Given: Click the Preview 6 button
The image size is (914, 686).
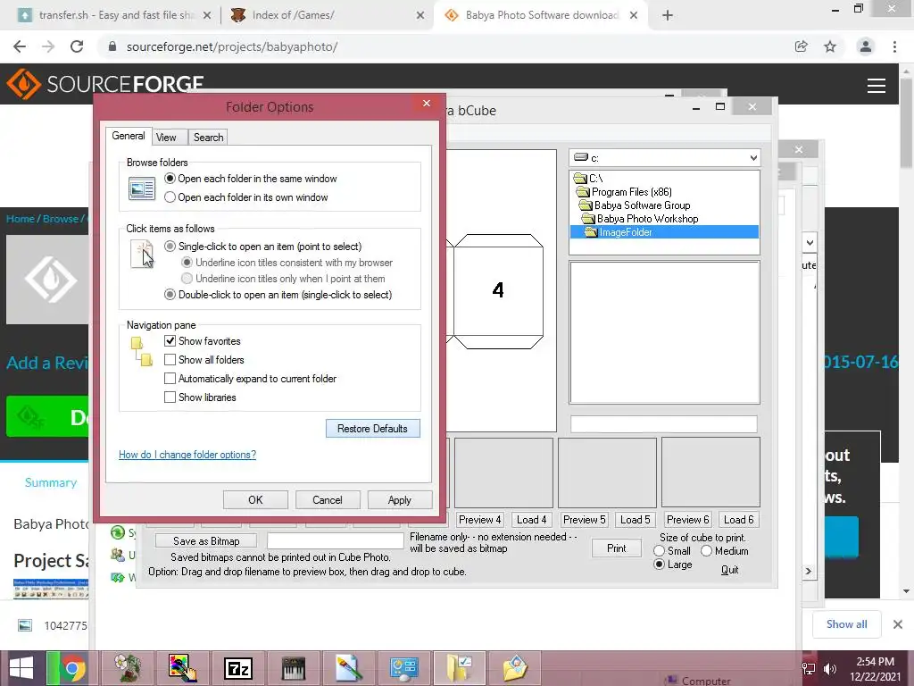Looking at the screenshot, I should coord(688,519).
